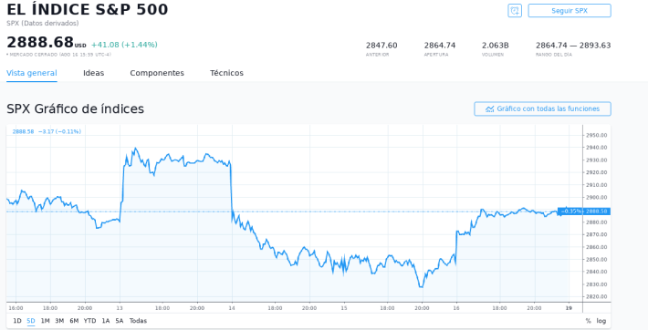
Task: Open Gráfico con todas las funciones
Action: [542, 109]
